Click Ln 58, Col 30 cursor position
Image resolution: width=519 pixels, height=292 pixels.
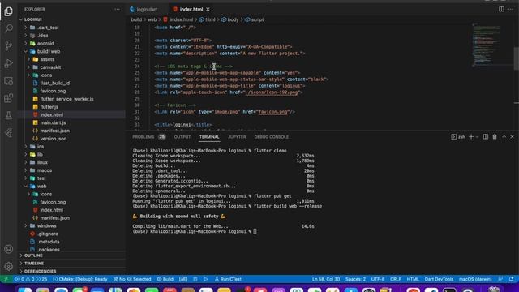[x=326, y=279]
